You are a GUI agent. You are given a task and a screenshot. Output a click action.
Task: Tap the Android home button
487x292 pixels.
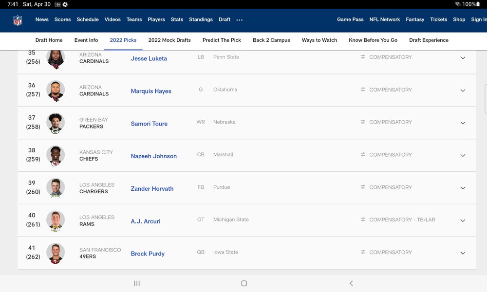(244, 283)
